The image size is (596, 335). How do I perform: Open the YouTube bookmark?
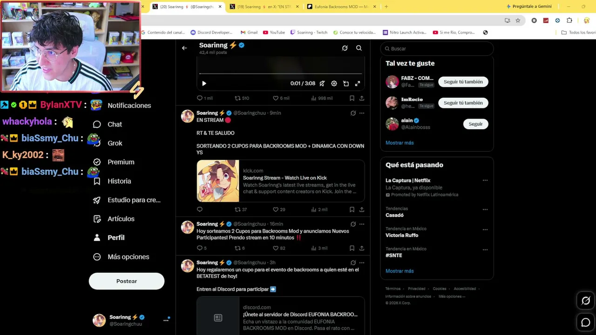tap(274, 33)
